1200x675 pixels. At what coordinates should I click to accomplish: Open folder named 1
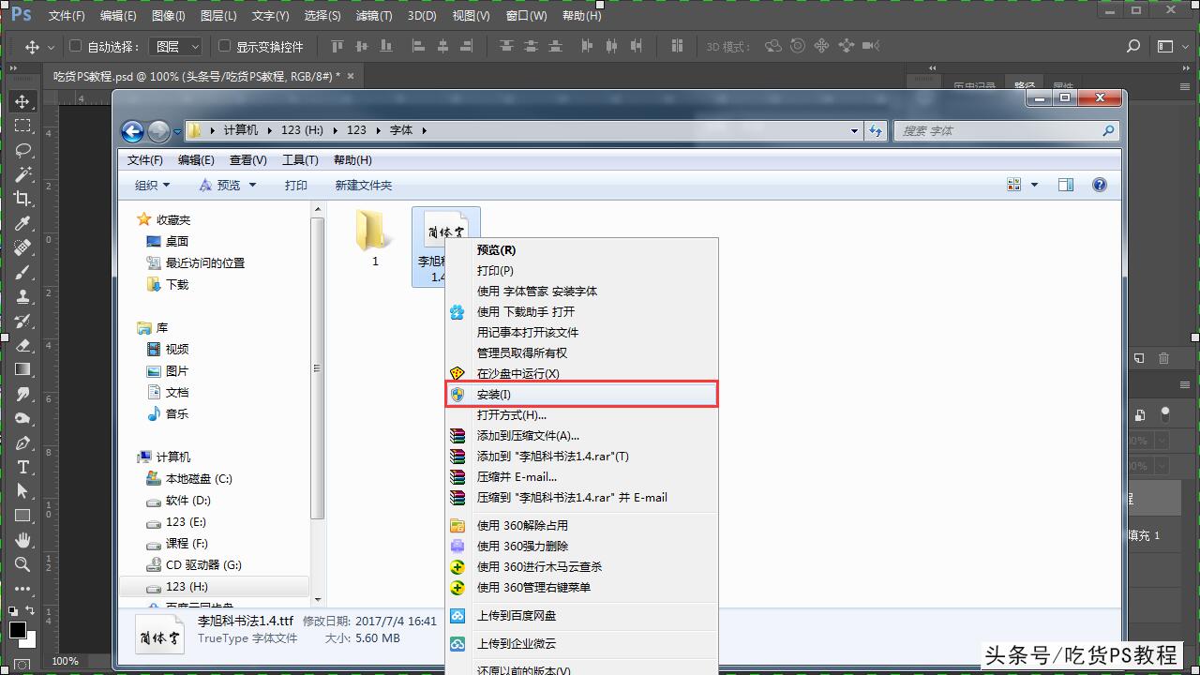375,238
